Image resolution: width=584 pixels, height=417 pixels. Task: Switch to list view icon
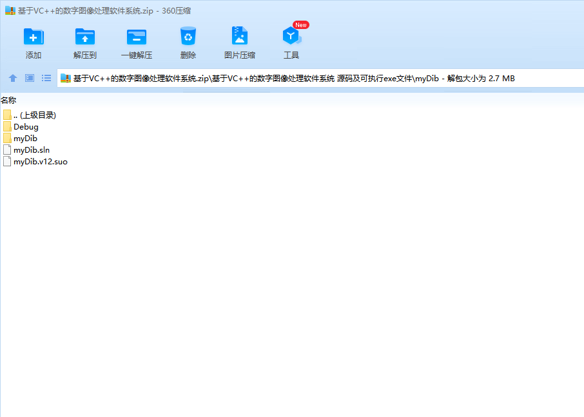[46, 78]
